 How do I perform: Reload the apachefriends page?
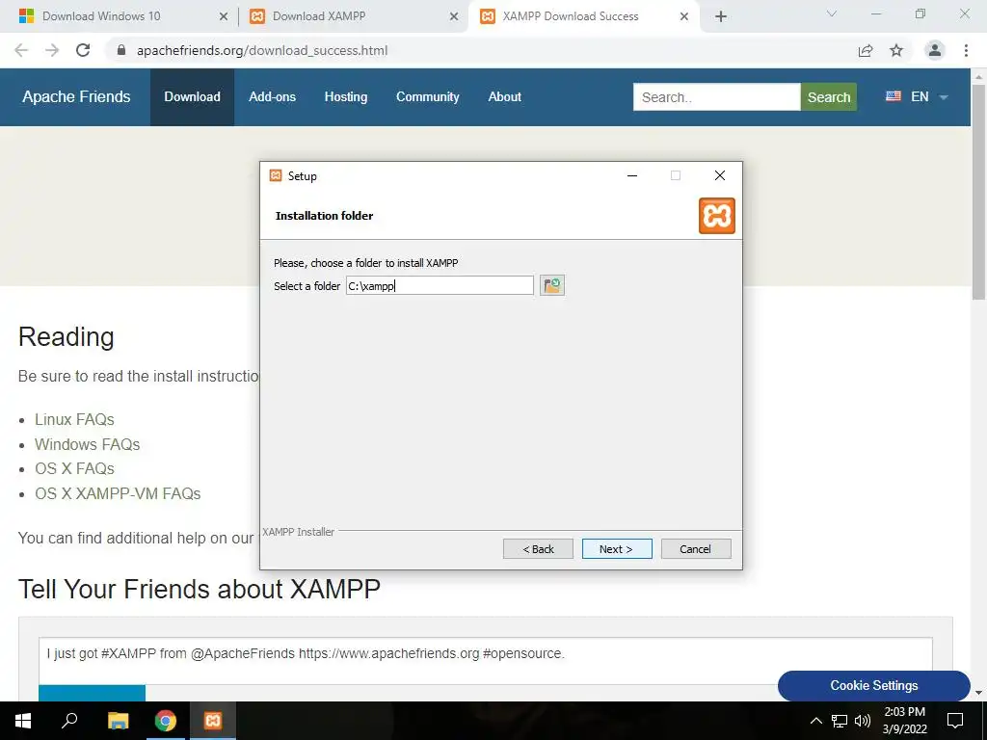(x=83, y=50)
